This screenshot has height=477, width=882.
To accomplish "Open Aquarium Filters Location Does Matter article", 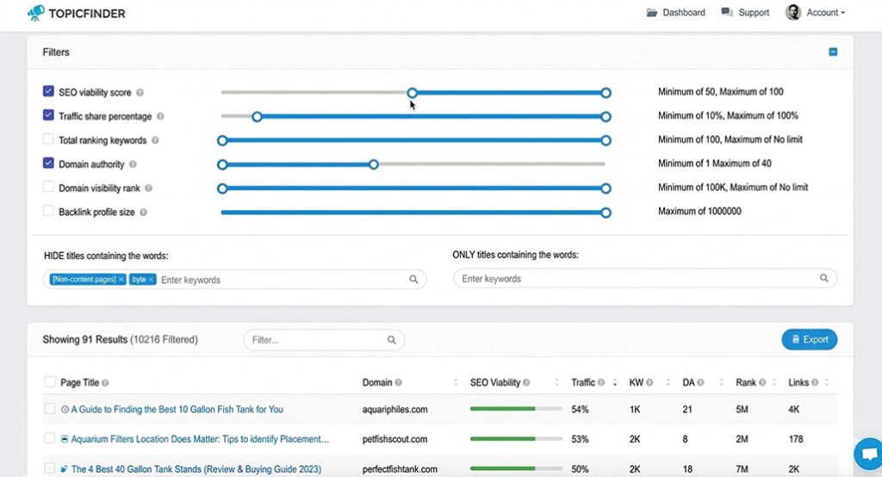I will (200, 439).
